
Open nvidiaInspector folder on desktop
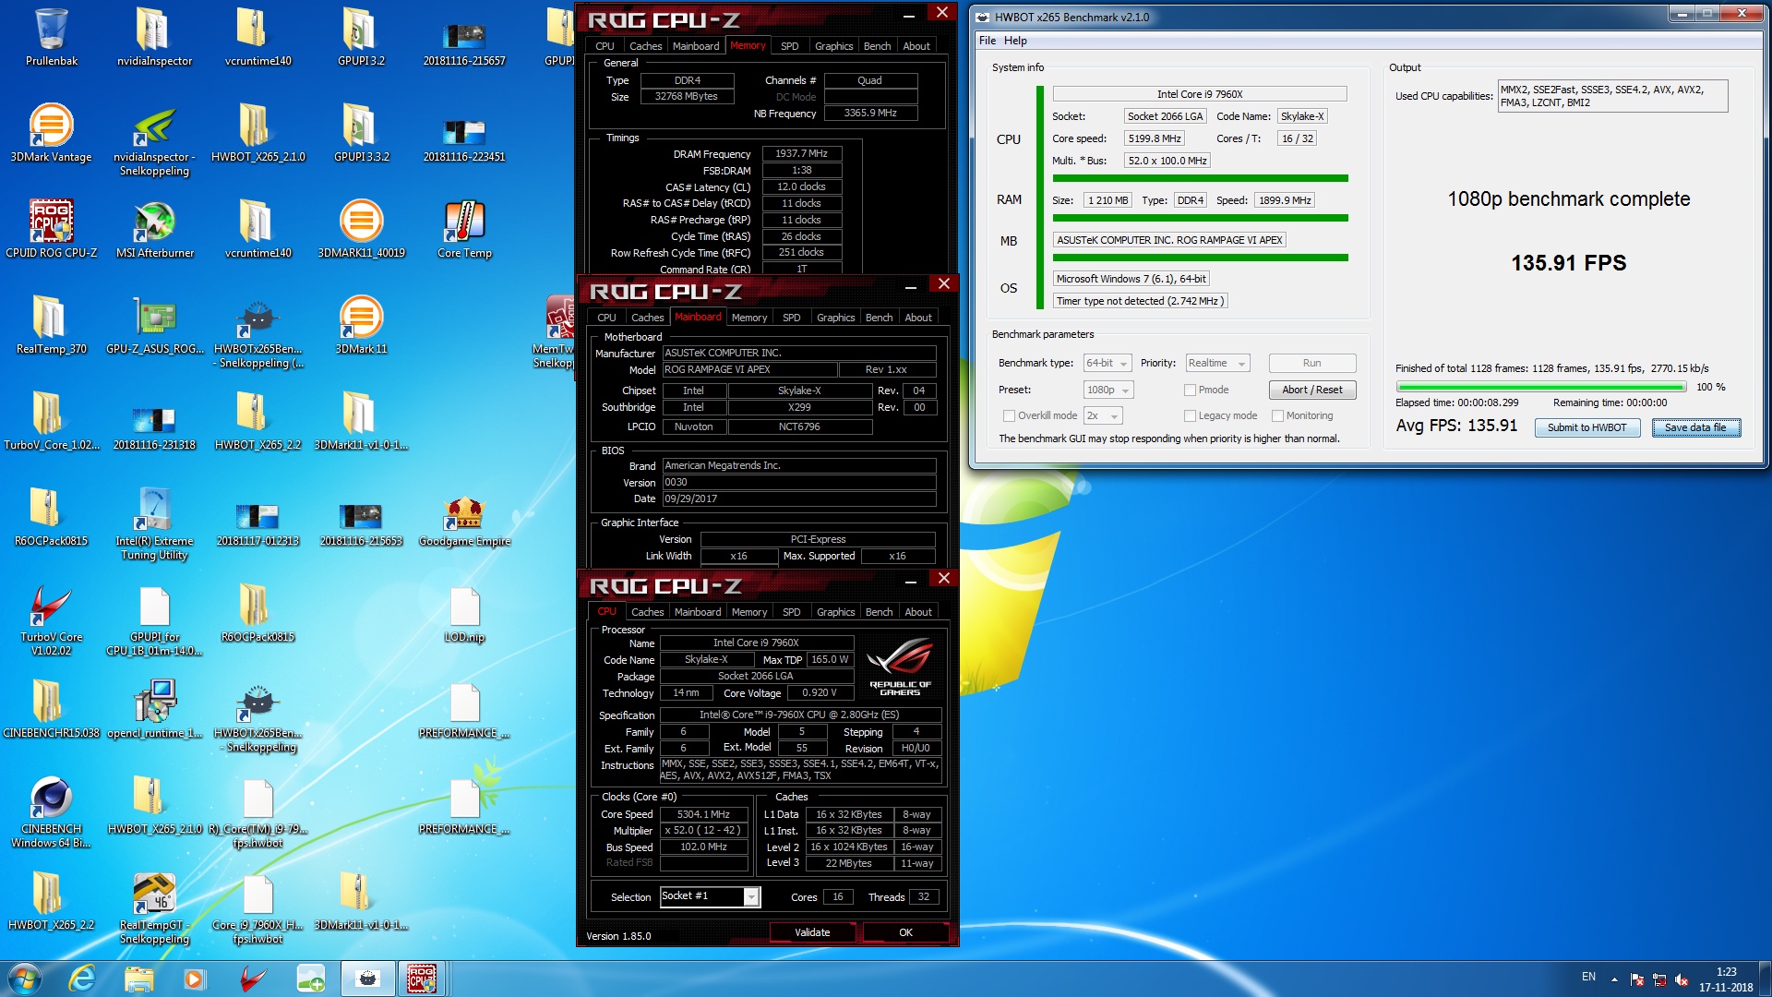154,37
